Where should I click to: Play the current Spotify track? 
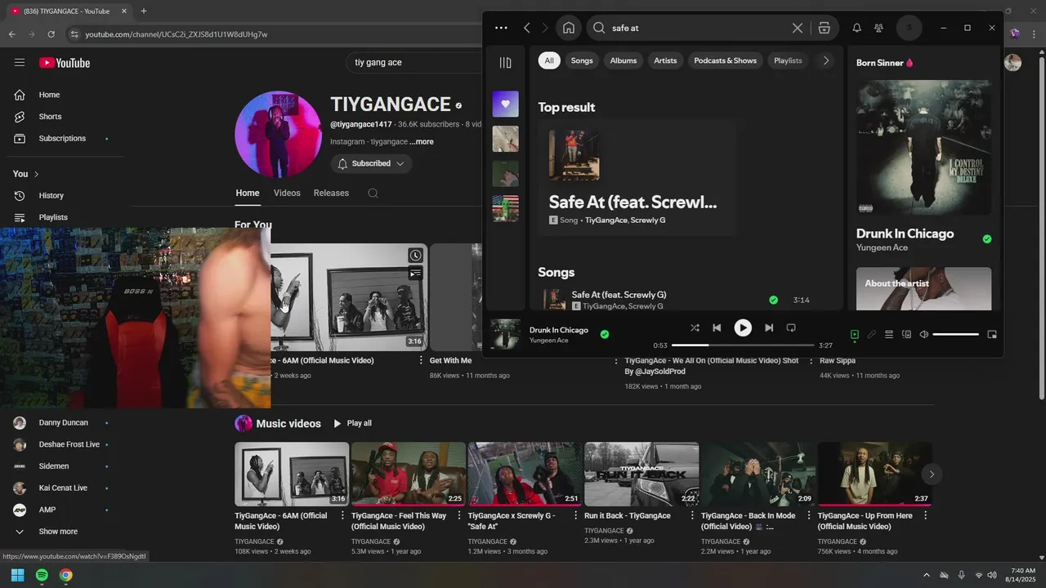pyautogui.click(x=743, y=327)
